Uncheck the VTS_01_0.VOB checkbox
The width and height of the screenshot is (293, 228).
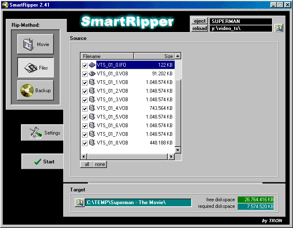[85, 74]
